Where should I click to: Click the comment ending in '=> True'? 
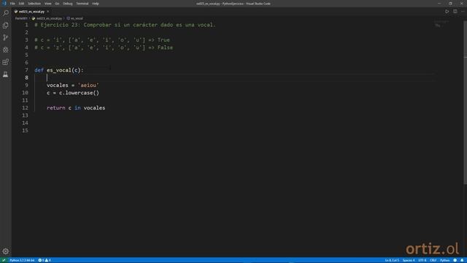tap(102, 40)
